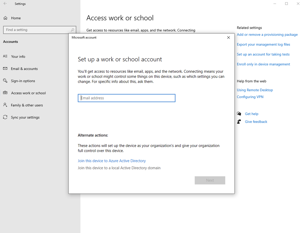Maximize the Settings window
Image resolution: width=302 pixels, height=233 pixels.
click(286, 4)
